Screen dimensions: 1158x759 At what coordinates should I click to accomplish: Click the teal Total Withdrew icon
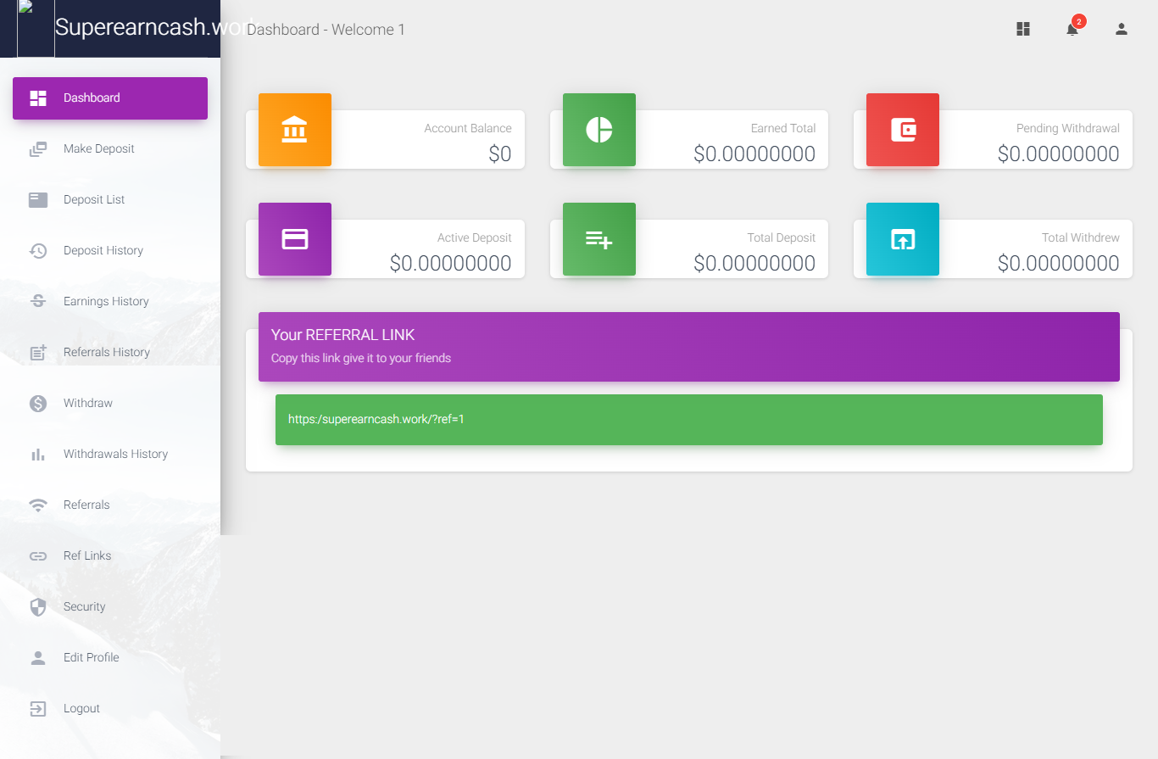(x=902, y=239)
